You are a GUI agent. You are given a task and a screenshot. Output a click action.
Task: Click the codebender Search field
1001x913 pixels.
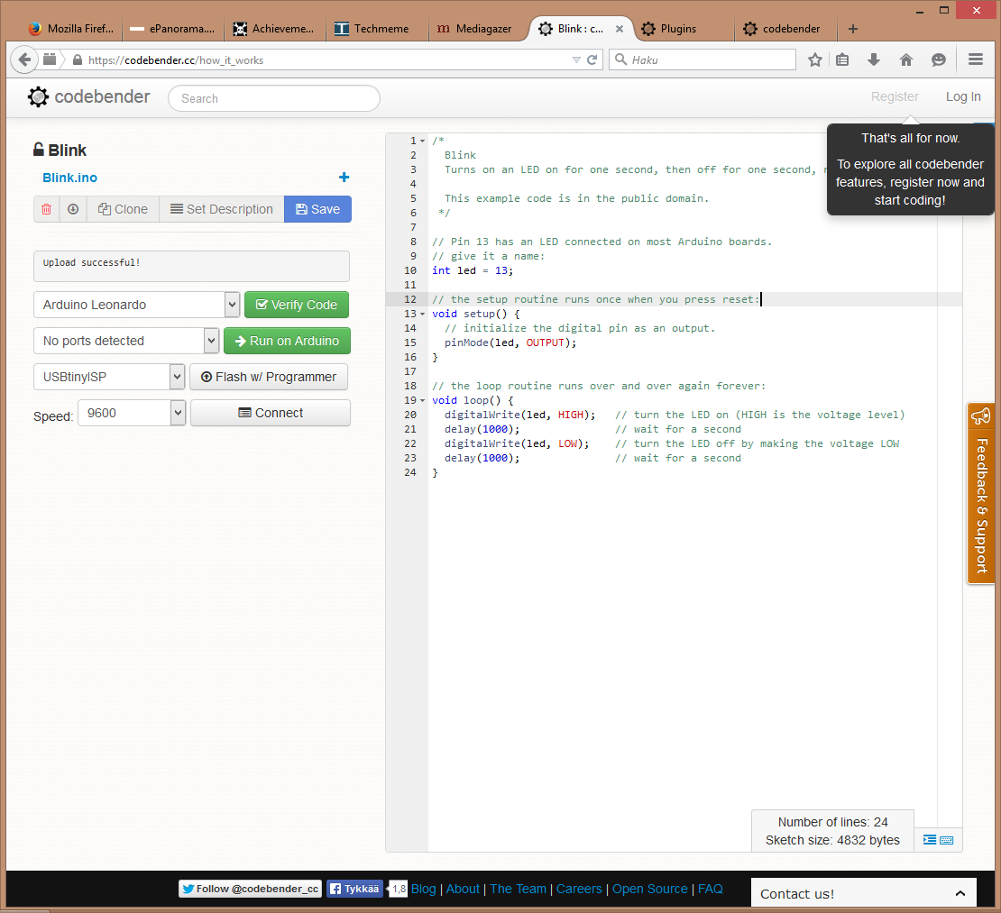[274, 98]
